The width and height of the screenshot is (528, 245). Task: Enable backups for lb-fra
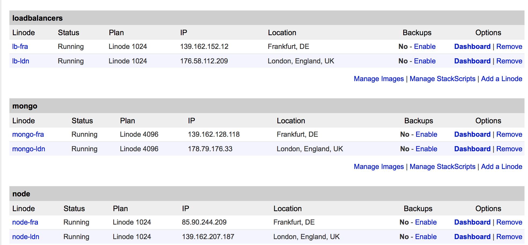425,46
